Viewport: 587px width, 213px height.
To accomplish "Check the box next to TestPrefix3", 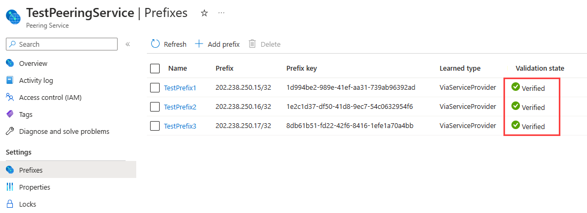I will point(155,126).
